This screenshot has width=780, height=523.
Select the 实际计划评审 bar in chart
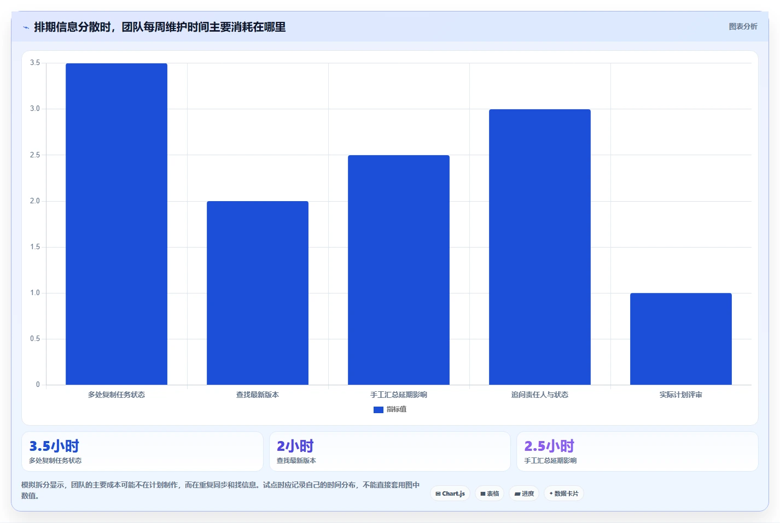coord(681,339)
